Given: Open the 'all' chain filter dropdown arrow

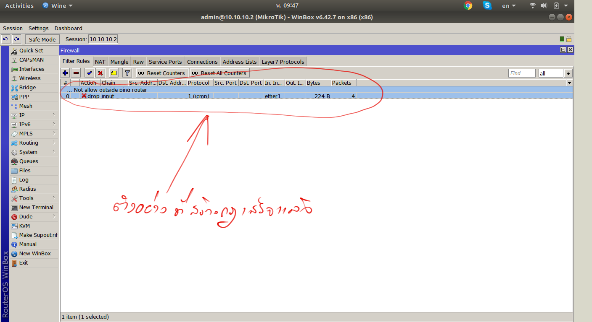Looking at the screenshot, I should (568, 73).
